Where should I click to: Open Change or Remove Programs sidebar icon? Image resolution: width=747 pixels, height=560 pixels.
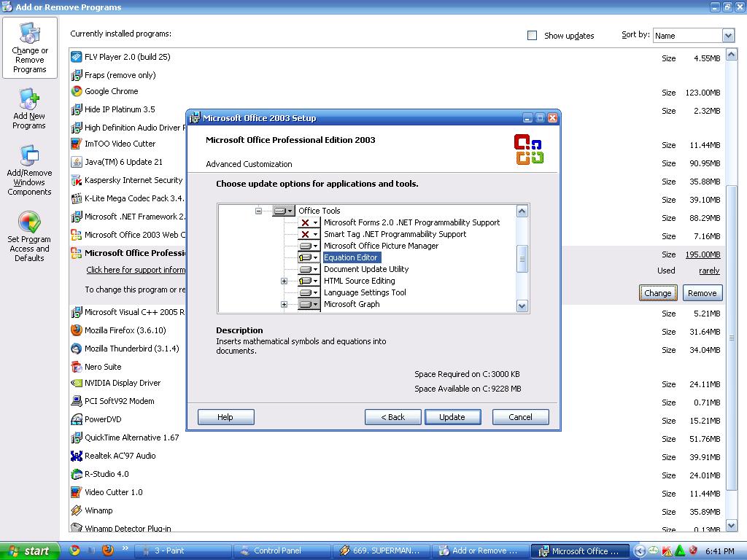click(29, 47)
